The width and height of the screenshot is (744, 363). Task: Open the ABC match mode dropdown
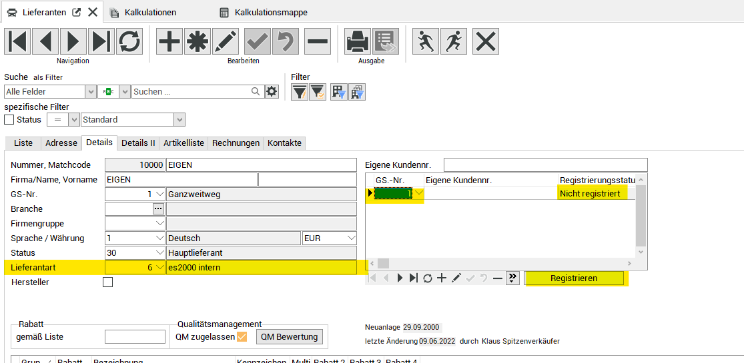pyautogui.click(x=125, y=91)
